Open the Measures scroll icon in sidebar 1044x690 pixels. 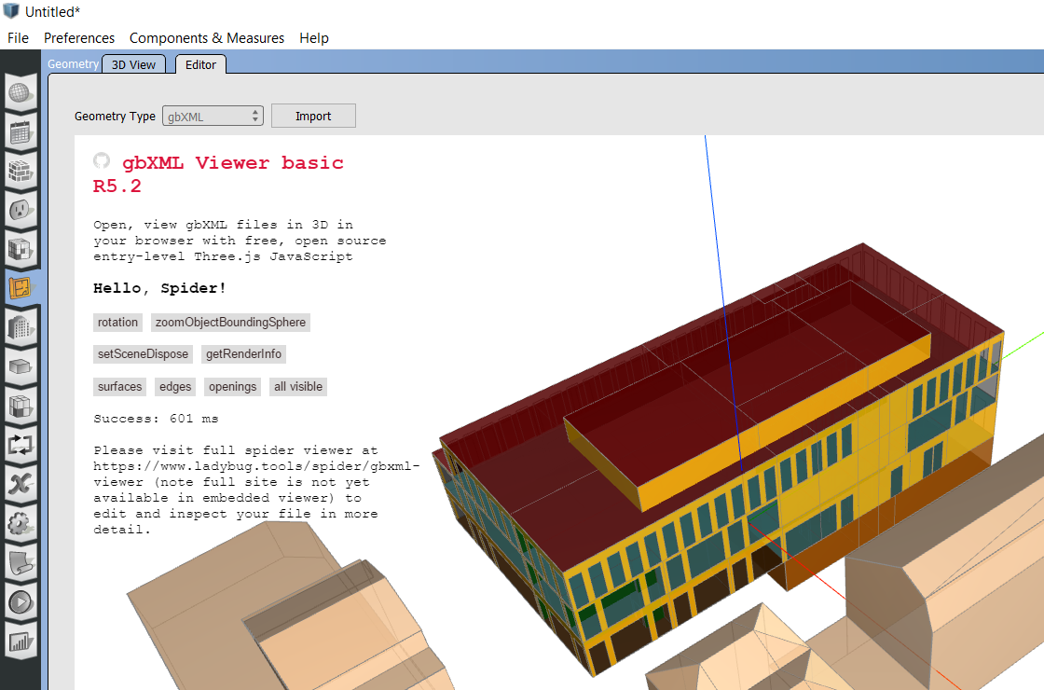click(x=20, y=563)
